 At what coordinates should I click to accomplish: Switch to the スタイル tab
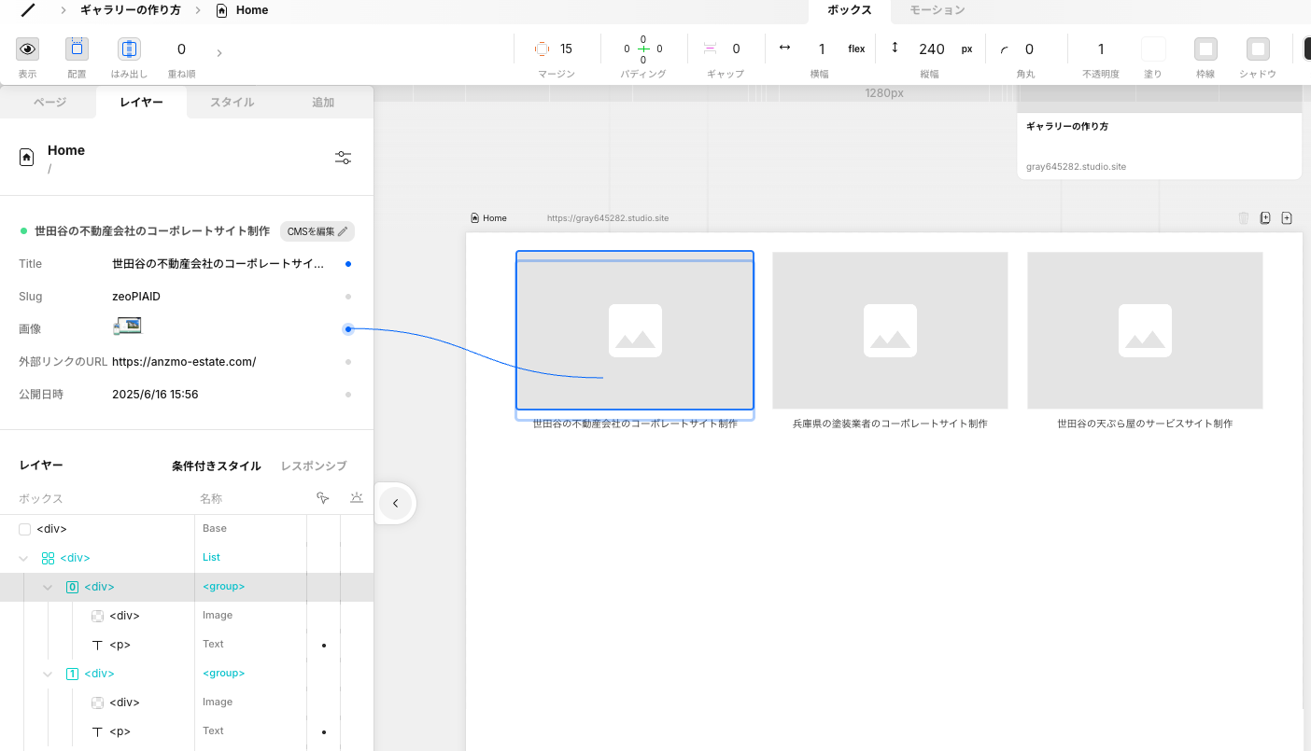tap(232, 103)
